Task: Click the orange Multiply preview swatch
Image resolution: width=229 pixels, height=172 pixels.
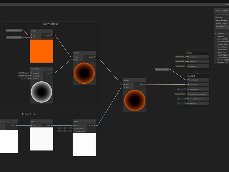Action: [42, 51]
